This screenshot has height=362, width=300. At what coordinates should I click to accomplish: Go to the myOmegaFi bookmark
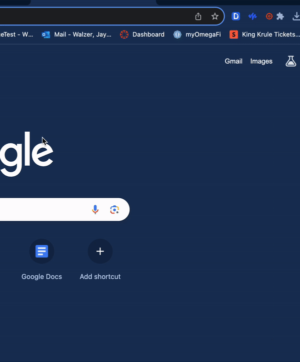coord(197,35)
